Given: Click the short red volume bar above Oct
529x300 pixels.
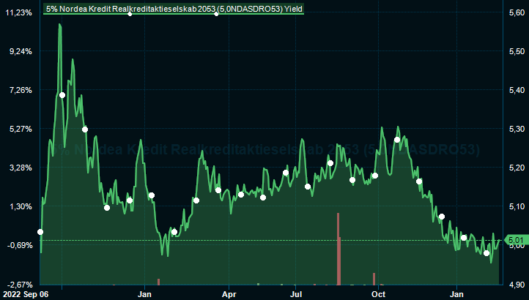Looking at the screenshot, I should point(374,279).
